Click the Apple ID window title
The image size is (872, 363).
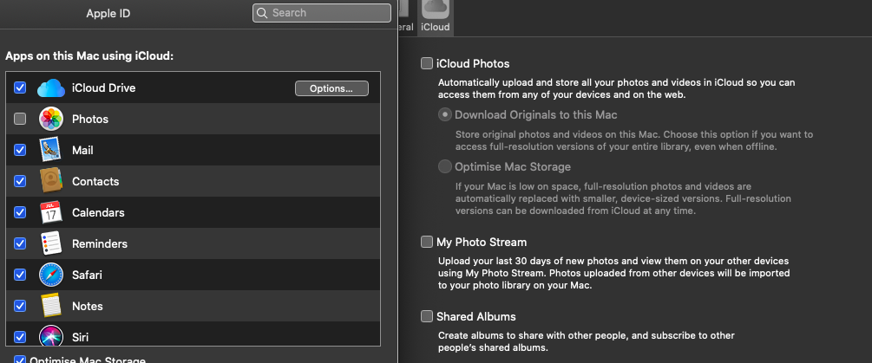pos(108,13)
